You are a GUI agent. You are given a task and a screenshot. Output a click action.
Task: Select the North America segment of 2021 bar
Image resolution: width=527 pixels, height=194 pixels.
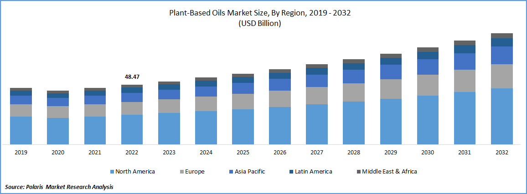95,131
